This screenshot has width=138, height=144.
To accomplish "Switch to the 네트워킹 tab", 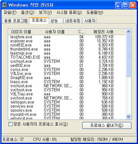I will (73, 21).
